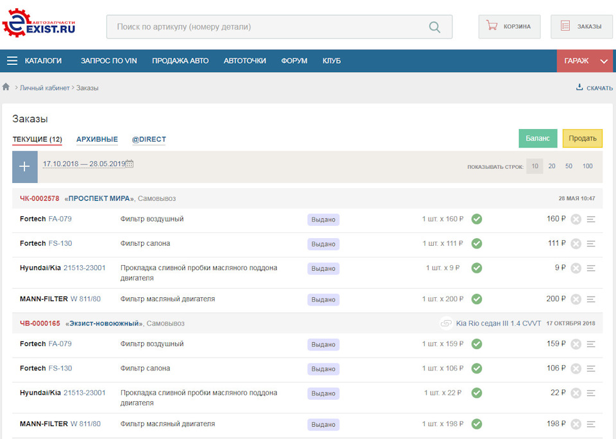616x439 pixels.
Task: Click cancel X icon in 22 ₽ row
Action: click(576, 393)
